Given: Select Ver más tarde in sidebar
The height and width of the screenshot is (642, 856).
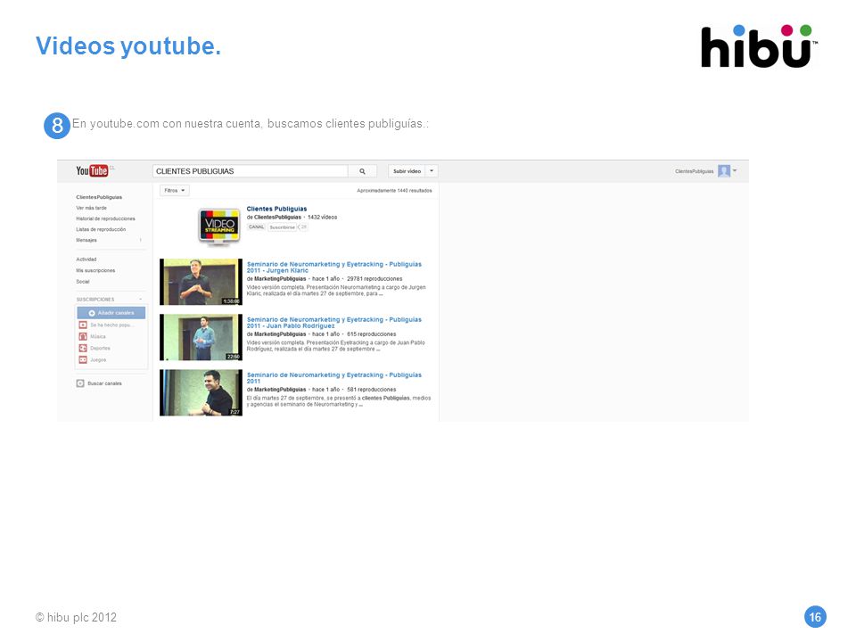Looking at the screenshot, I should 92,208.
